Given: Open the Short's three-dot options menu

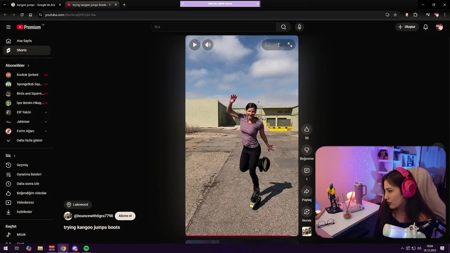Looking at the screenshot, I should (278, 45).
